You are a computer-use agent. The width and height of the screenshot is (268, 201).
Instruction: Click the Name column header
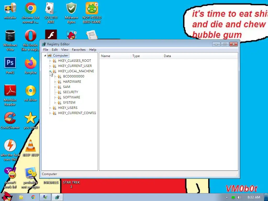tap(115, 56)
